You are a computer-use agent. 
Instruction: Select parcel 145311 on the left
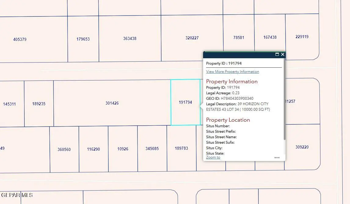[9, 104]
